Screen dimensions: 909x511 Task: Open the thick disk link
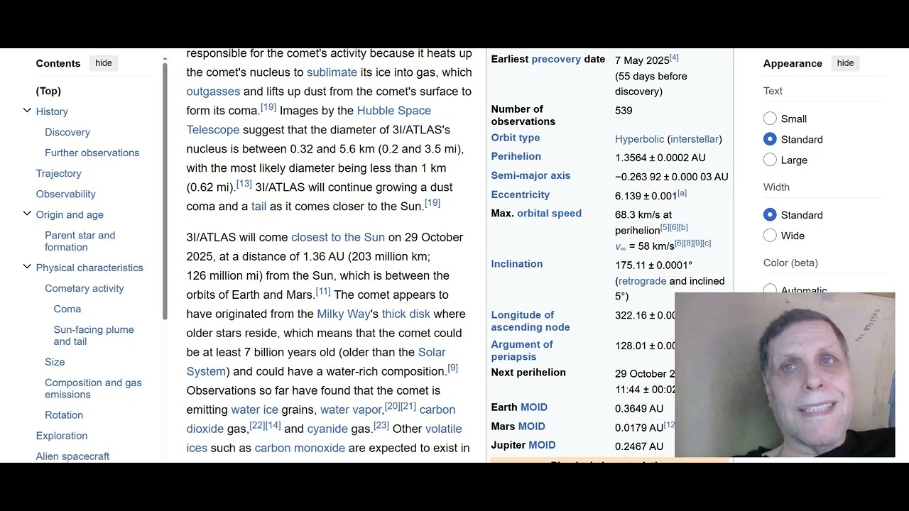pos(406,314)
